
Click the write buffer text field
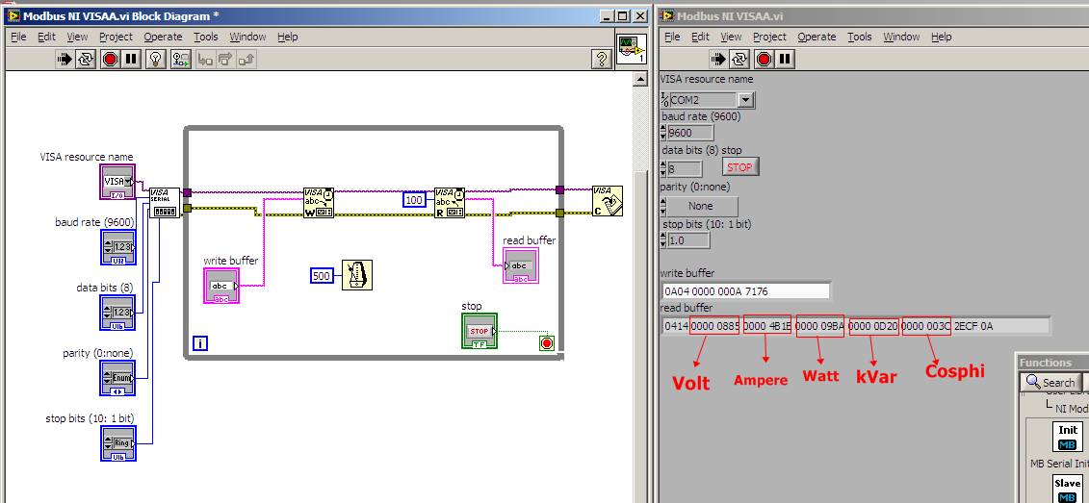tap(746, 290)
